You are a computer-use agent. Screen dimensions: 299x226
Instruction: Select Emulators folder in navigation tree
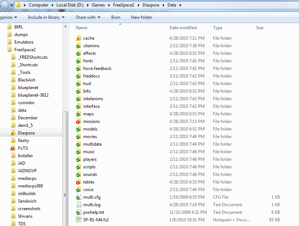click(x=24, y=42)
